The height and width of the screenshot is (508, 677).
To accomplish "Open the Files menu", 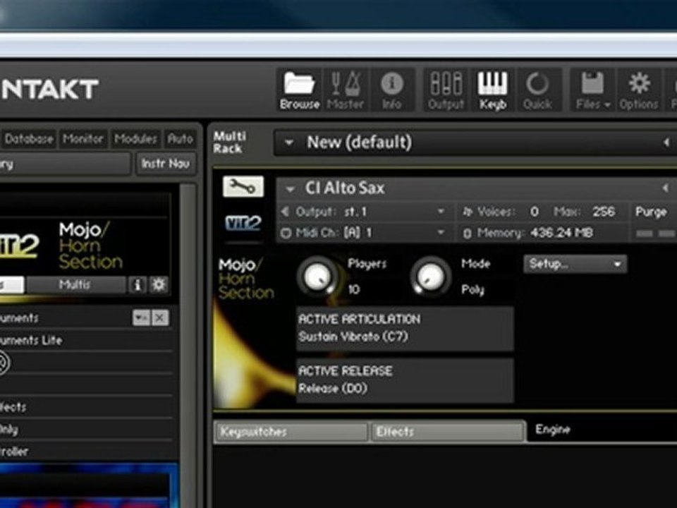I will point(593,90).
